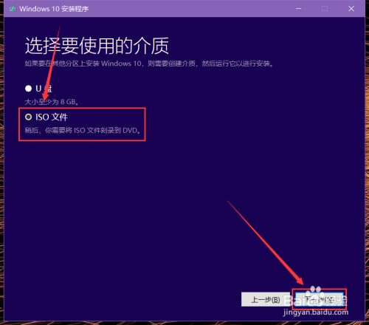
Task: Close the Windows 10 setup window
Action: click(351, 9)
